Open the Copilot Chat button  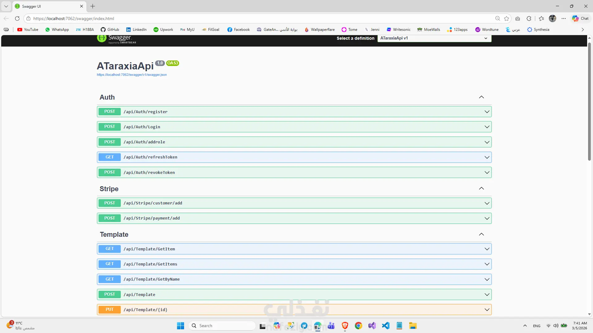[580, 18]
